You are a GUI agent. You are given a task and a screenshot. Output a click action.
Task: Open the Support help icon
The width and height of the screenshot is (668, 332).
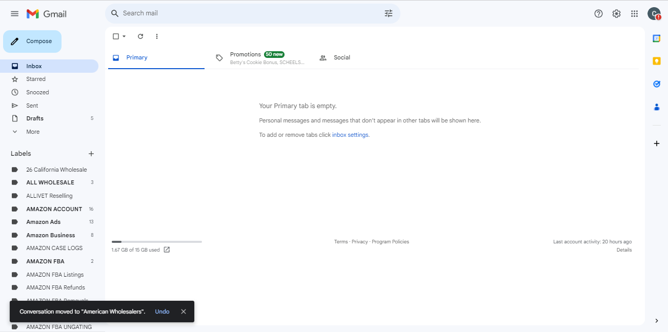pyautogui.click(x=598, y=14)
